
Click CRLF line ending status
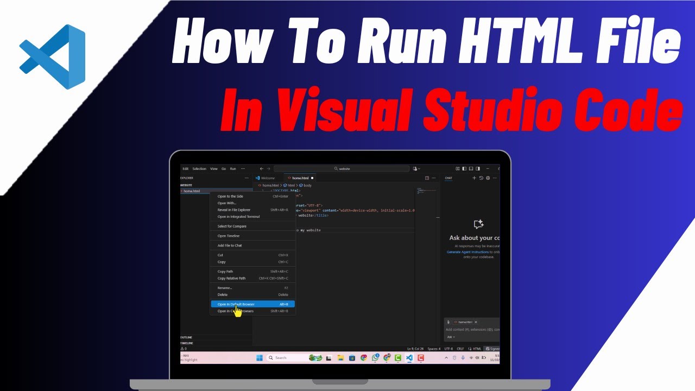(460, 349)
